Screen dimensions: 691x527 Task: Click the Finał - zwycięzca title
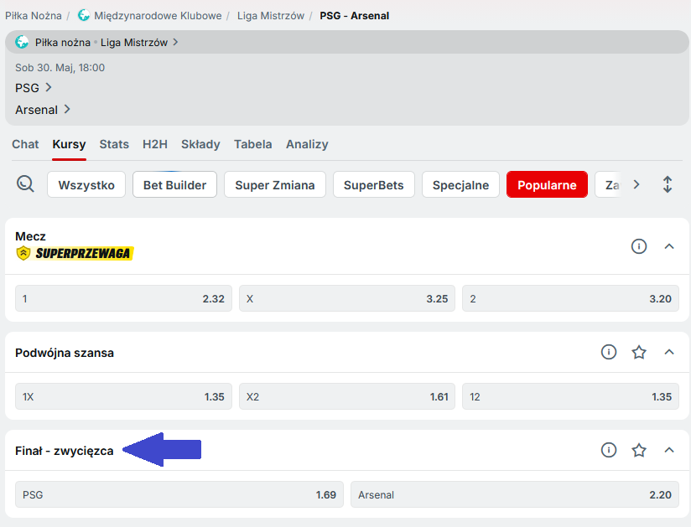[x=65, y=451]
